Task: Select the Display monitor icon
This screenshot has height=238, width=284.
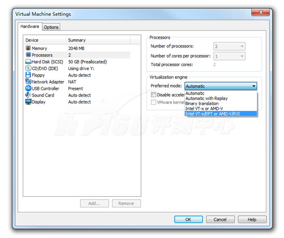Action: coord(28,102)
